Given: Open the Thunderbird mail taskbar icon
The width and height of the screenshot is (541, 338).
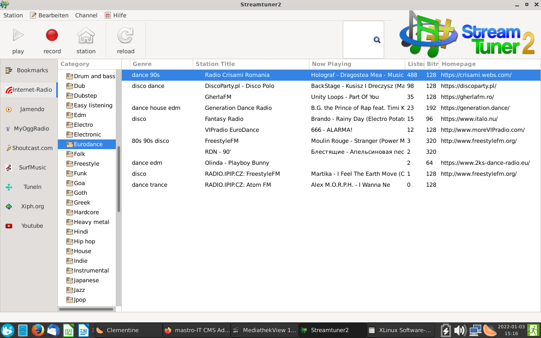Looking at the screenshot, I should click(53, 330).
